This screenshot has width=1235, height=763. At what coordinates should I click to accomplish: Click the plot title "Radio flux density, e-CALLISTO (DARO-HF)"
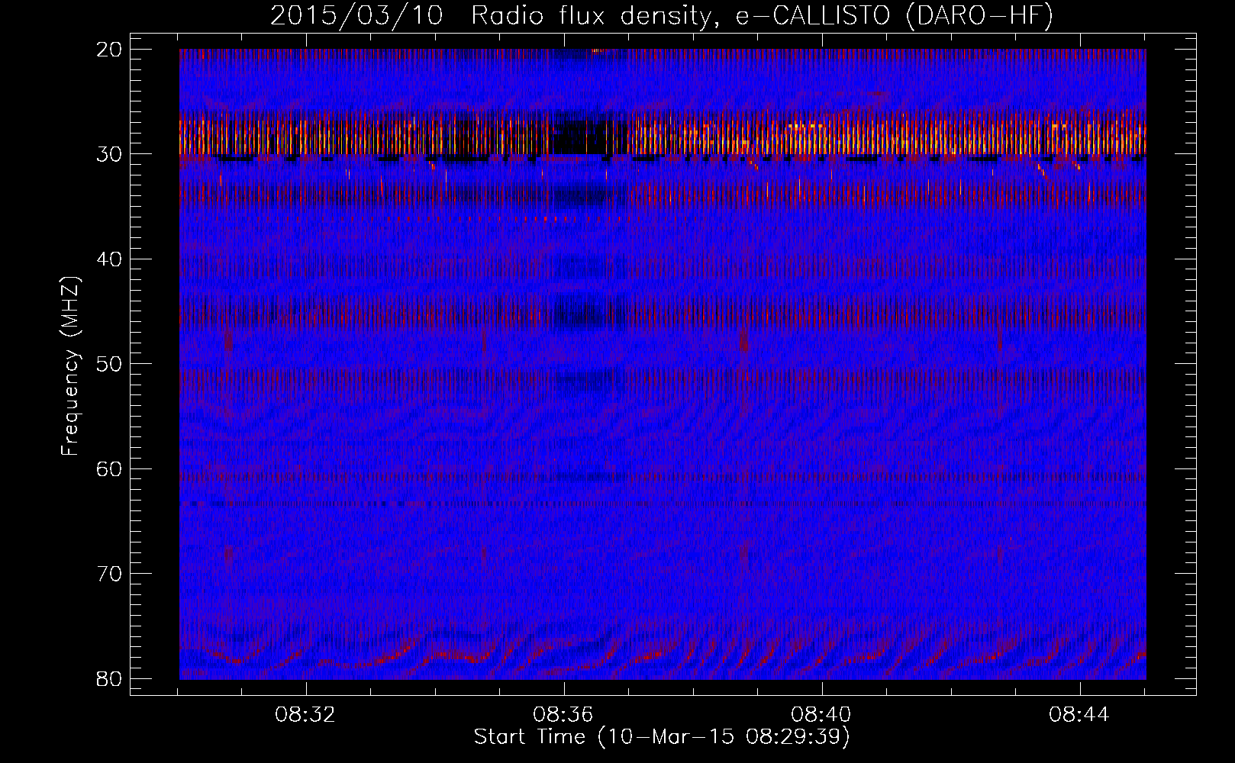763,16
